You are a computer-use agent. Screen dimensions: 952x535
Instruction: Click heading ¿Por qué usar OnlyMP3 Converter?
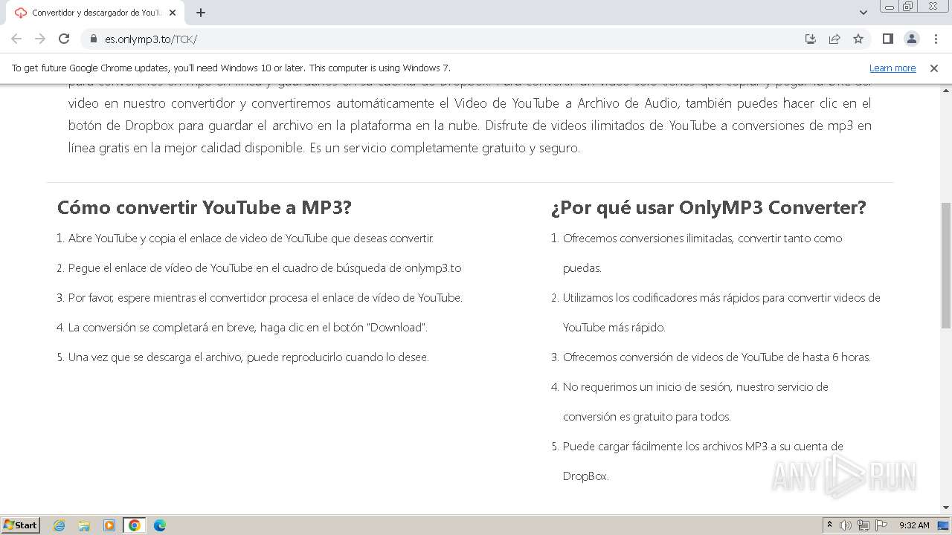(709, 207)
